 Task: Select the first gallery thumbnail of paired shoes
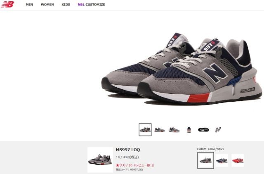[145, 130]
